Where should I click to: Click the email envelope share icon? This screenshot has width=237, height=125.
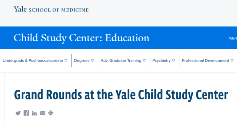43,113
